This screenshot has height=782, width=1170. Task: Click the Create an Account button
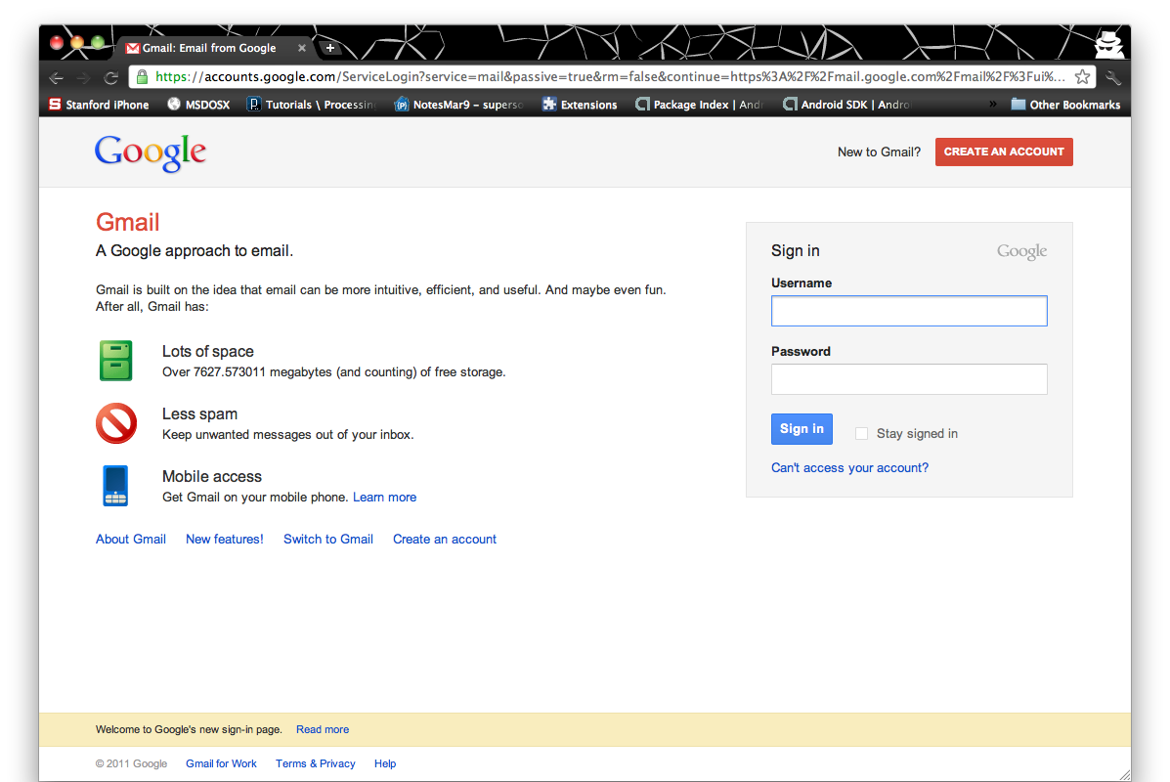[x=1004, y=152]
